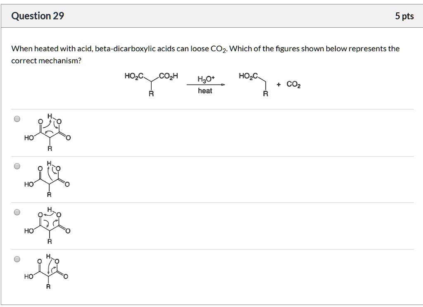Click the R group on the reactant
423x307 pixels.
click(151, 94)
